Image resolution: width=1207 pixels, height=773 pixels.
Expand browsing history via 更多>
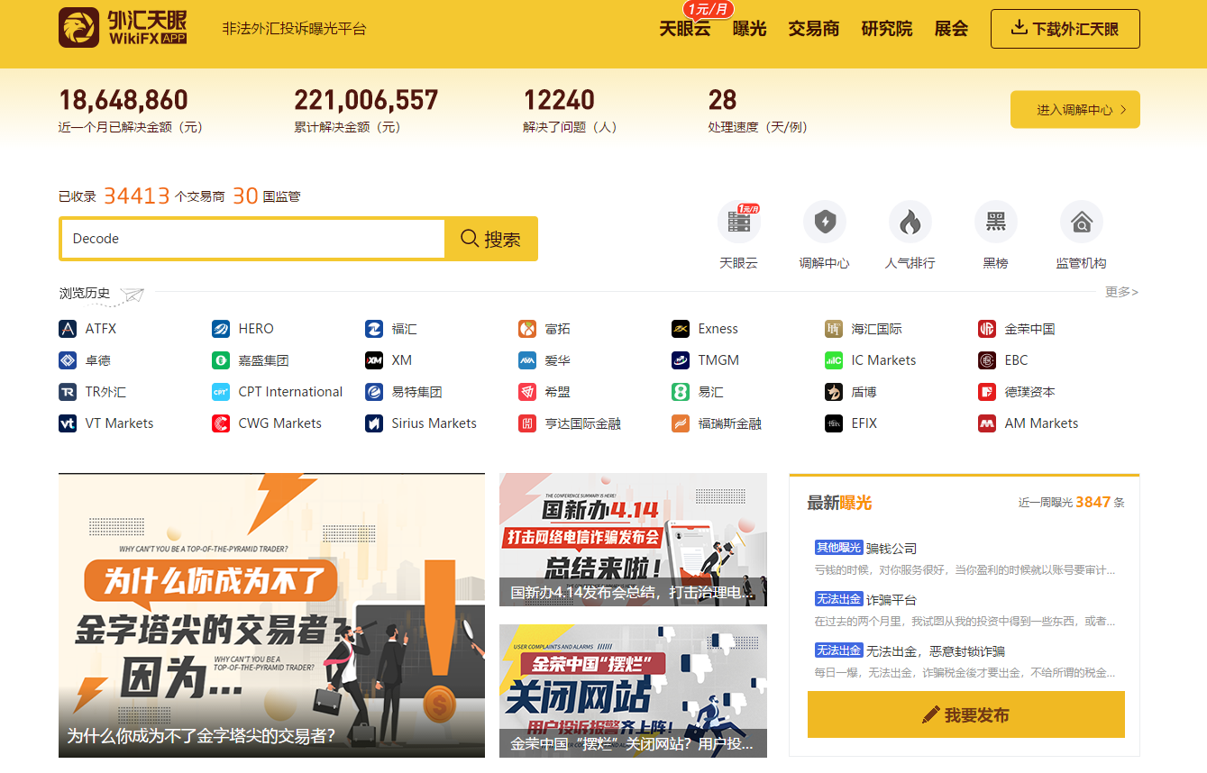[1122, 292]
